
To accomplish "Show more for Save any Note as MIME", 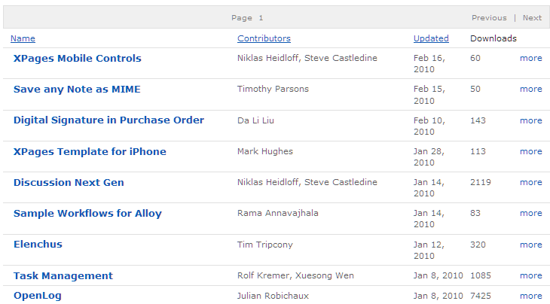I will coord(530,89).
